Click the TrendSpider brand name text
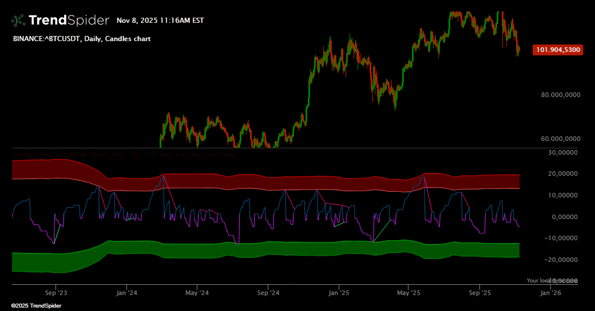Image resolution: width=595 pixels, height=311 pixels. (69, 20)
